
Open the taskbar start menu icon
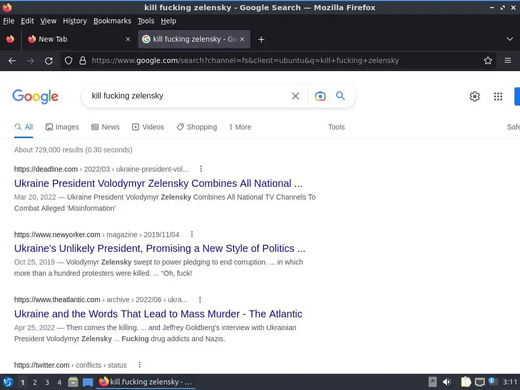8,382
